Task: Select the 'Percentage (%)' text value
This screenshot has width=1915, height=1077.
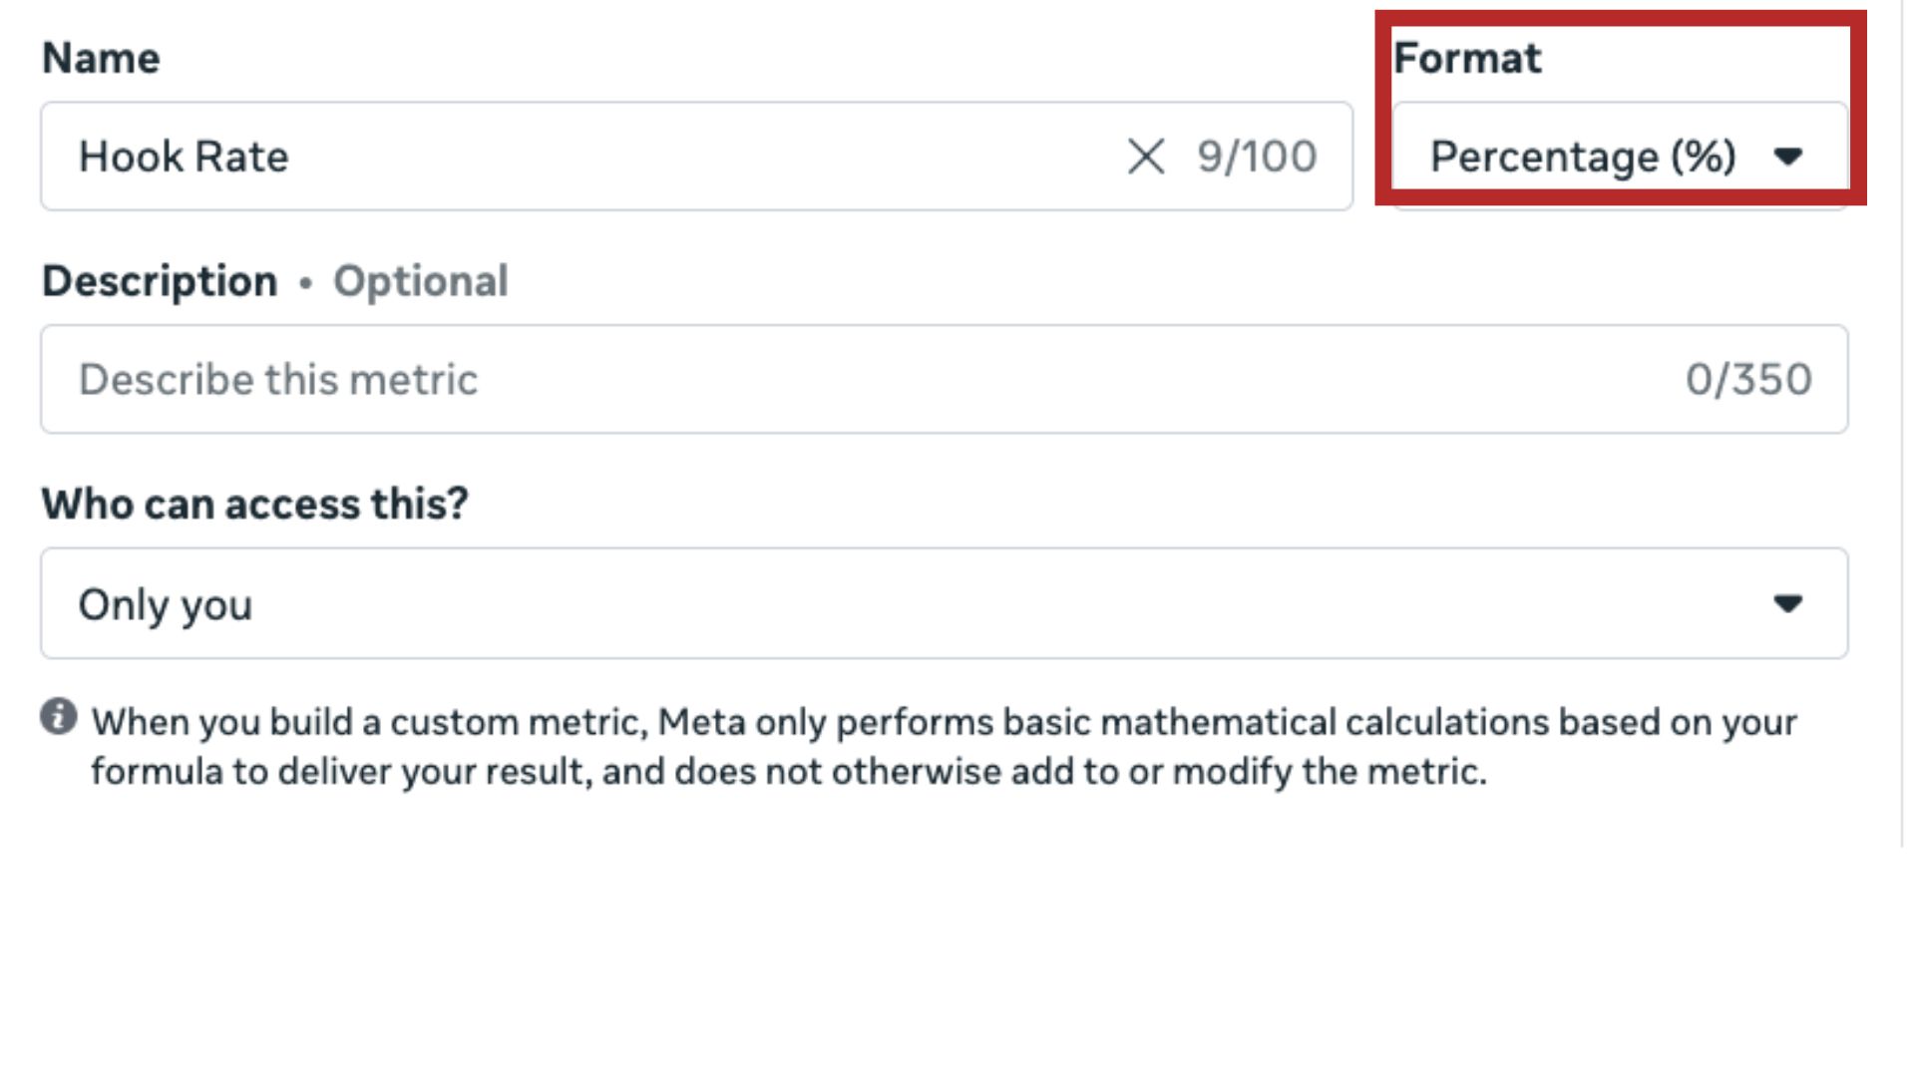Action: point(1583,157)
